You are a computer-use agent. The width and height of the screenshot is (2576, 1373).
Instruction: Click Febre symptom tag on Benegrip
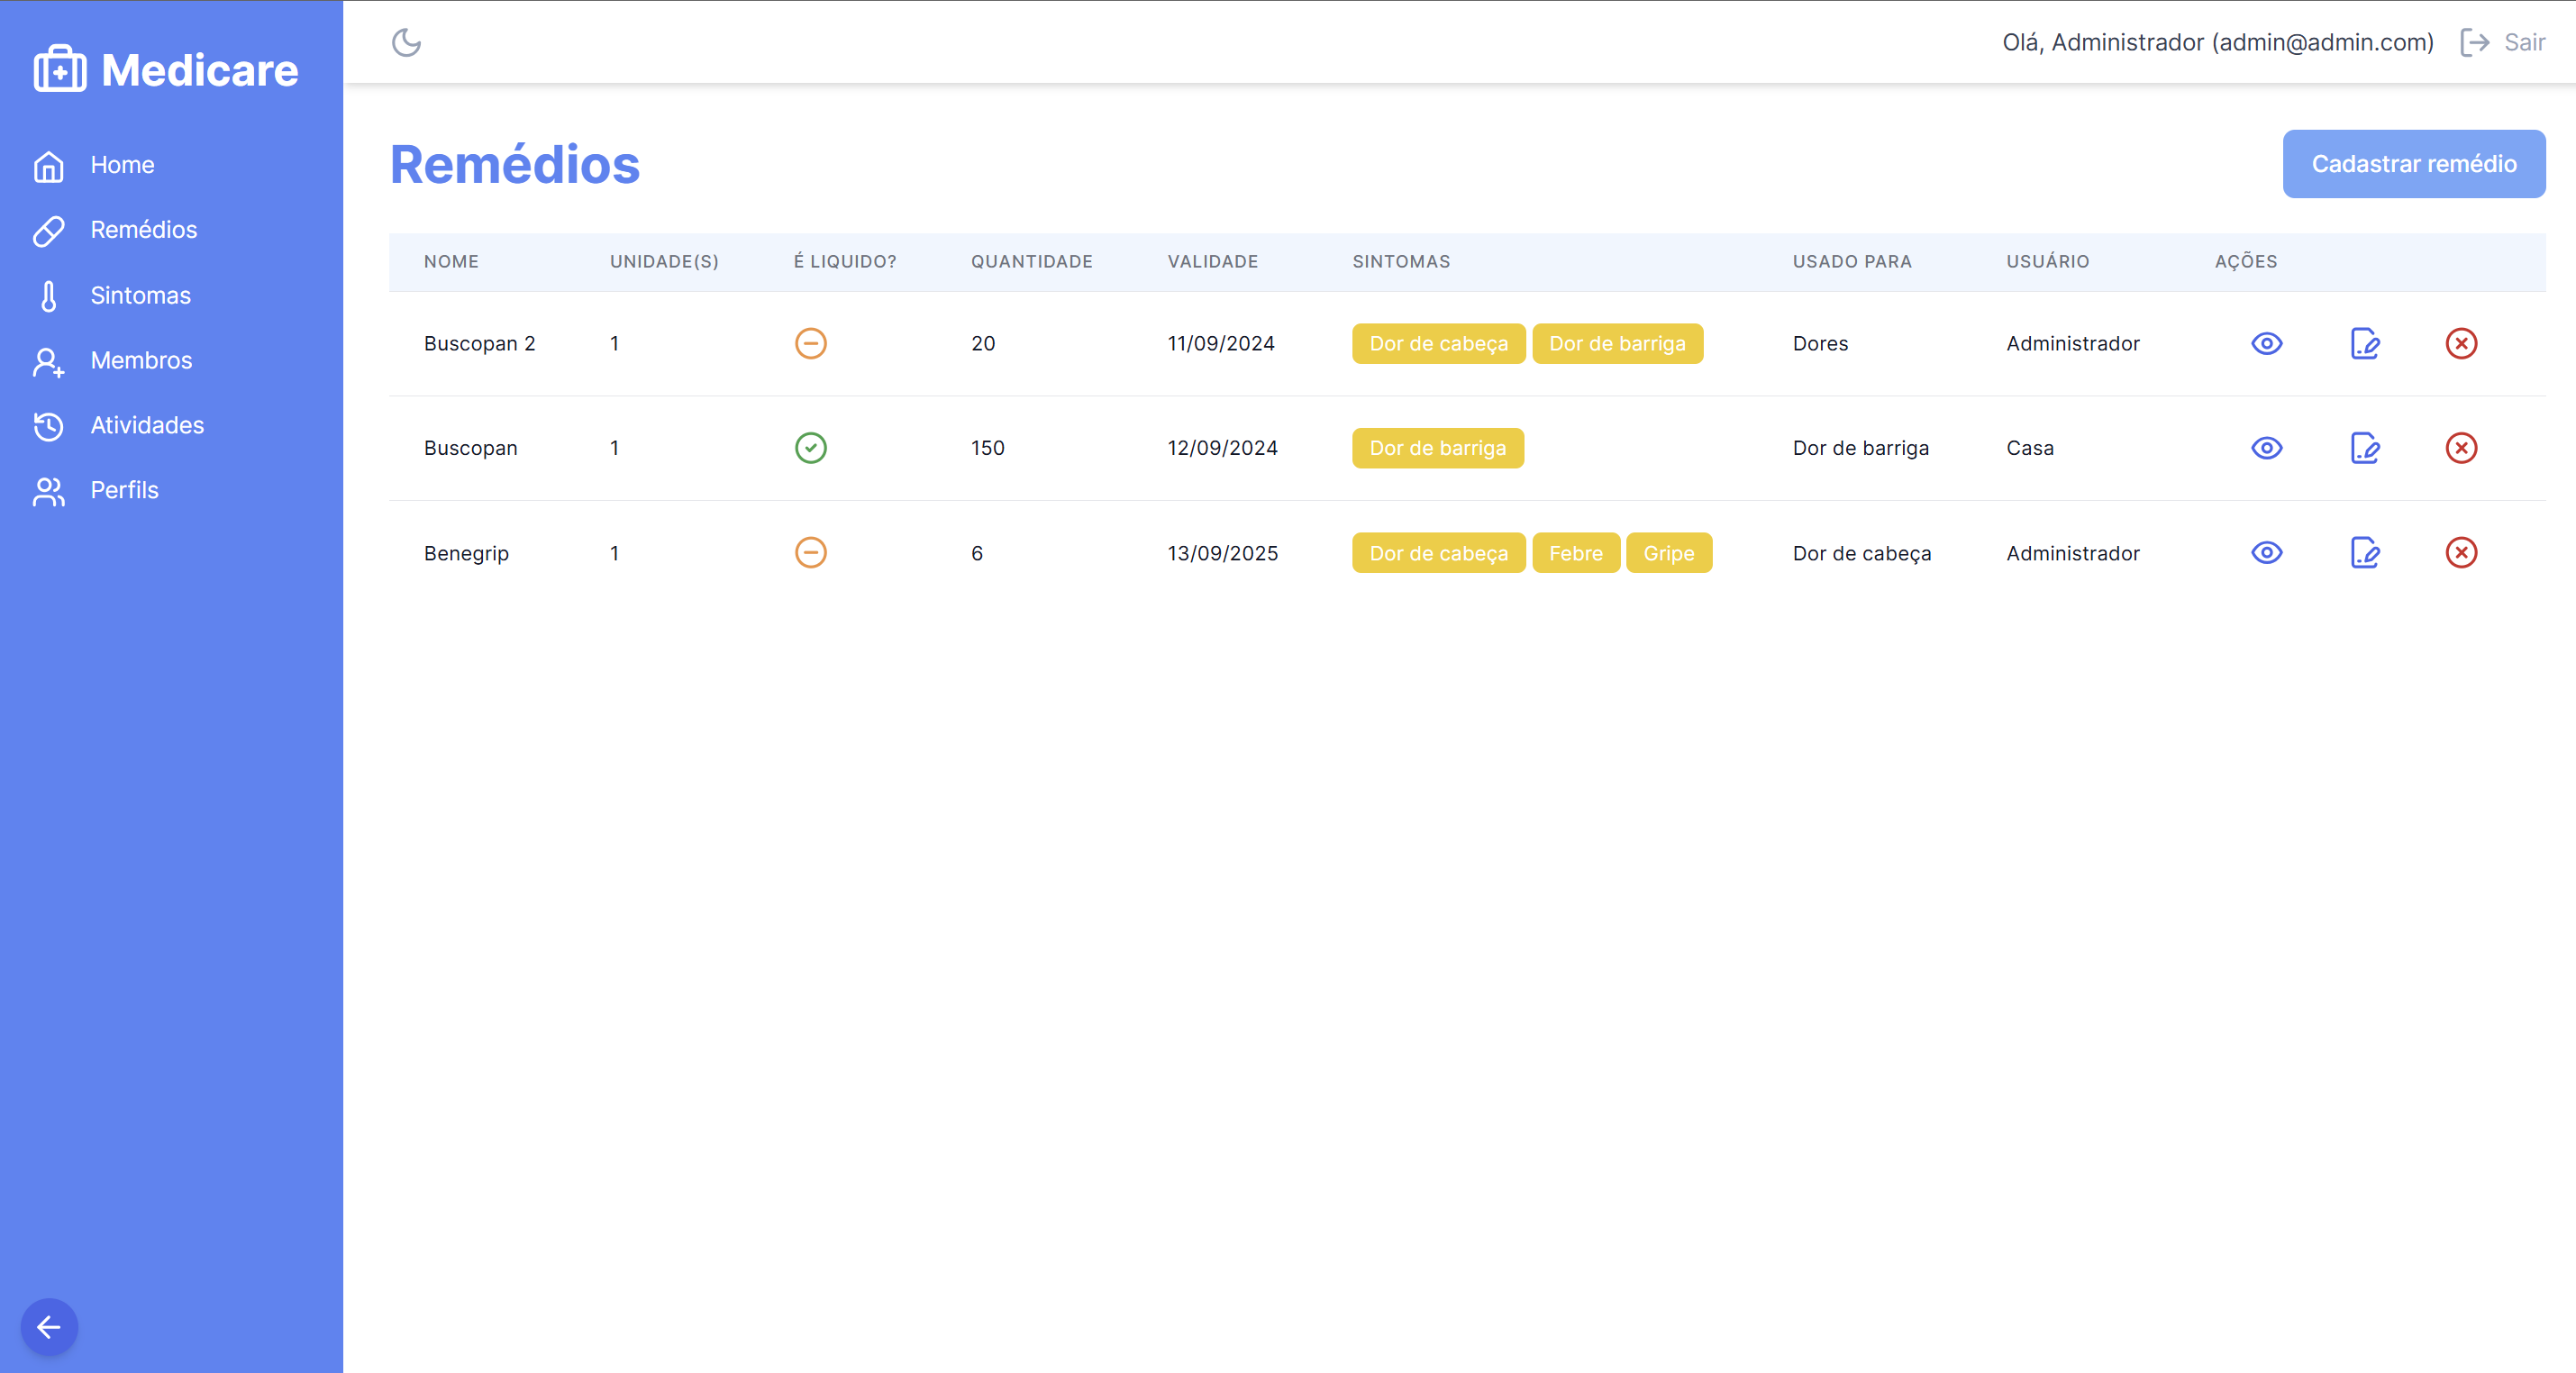coord(1575,553)
